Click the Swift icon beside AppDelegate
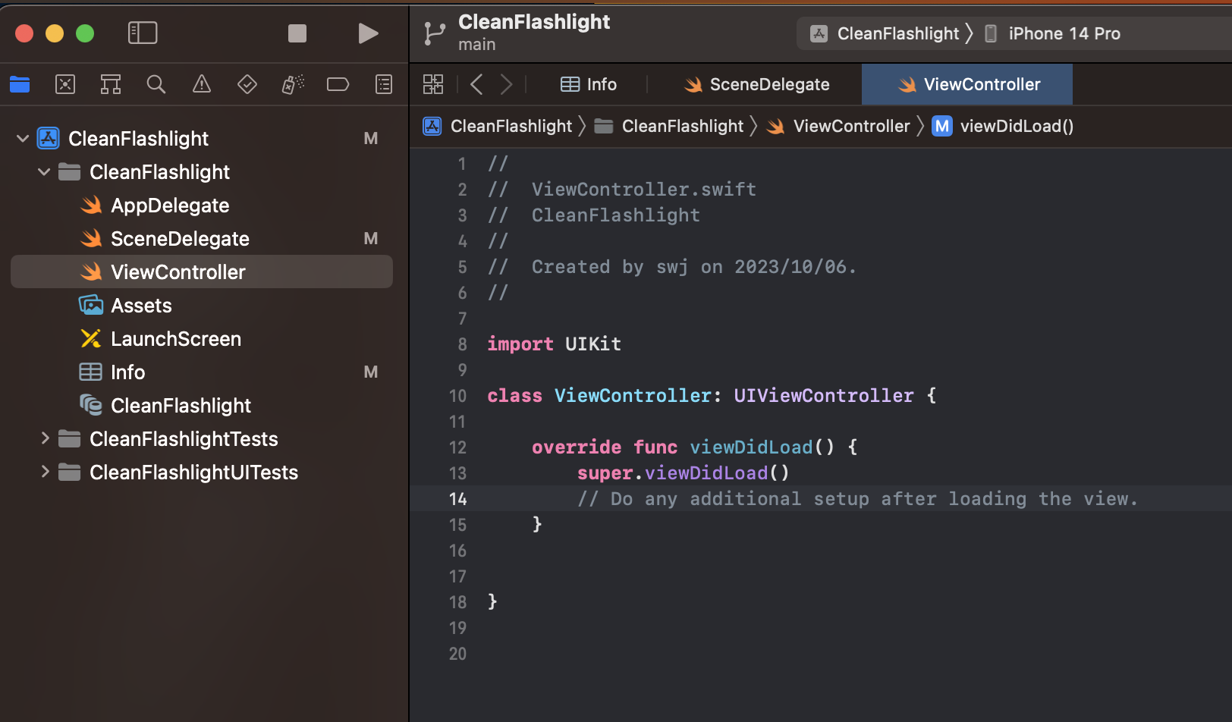1232x722 pixels. 91,206
